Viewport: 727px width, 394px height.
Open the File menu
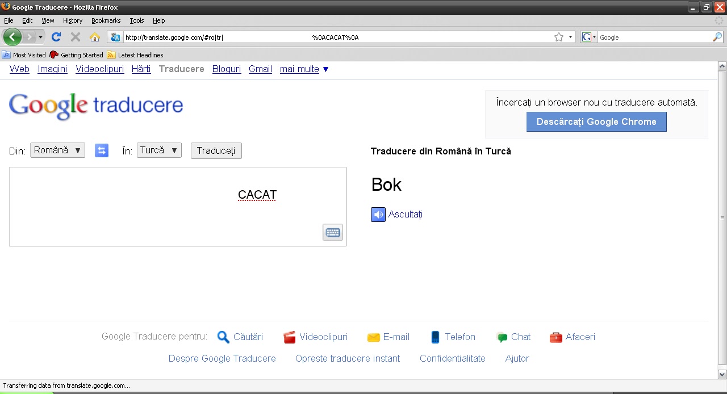tap(9, 20)
